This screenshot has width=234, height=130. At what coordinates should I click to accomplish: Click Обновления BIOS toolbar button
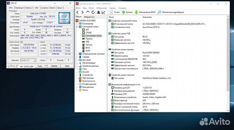[x=145, y=12]
